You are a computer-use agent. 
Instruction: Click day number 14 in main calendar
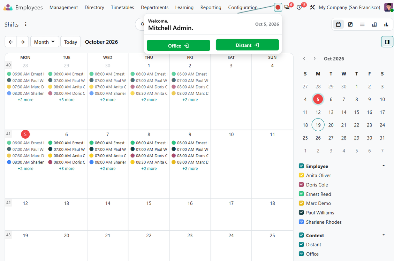tap(107, 203)
